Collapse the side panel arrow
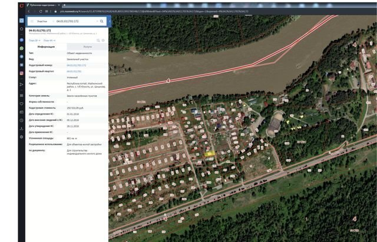The height and width of the screenshot is (242, 377). coord(110,21)
